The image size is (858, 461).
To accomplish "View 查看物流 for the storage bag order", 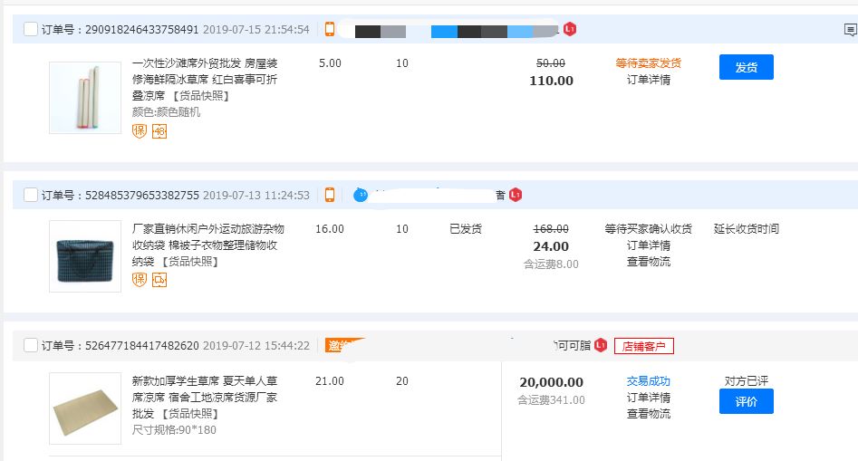I will [x=649, y=262].
